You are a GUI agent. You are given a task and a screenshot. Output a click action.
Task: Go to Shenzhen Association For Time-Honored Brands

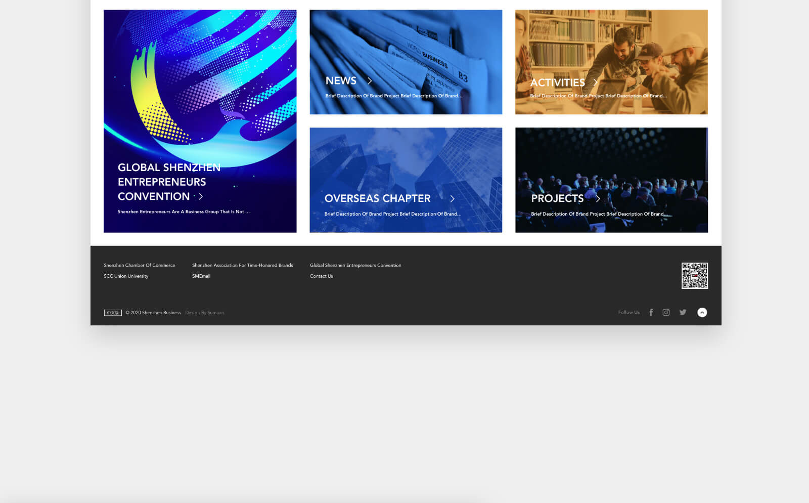click(x=242, y=265)
